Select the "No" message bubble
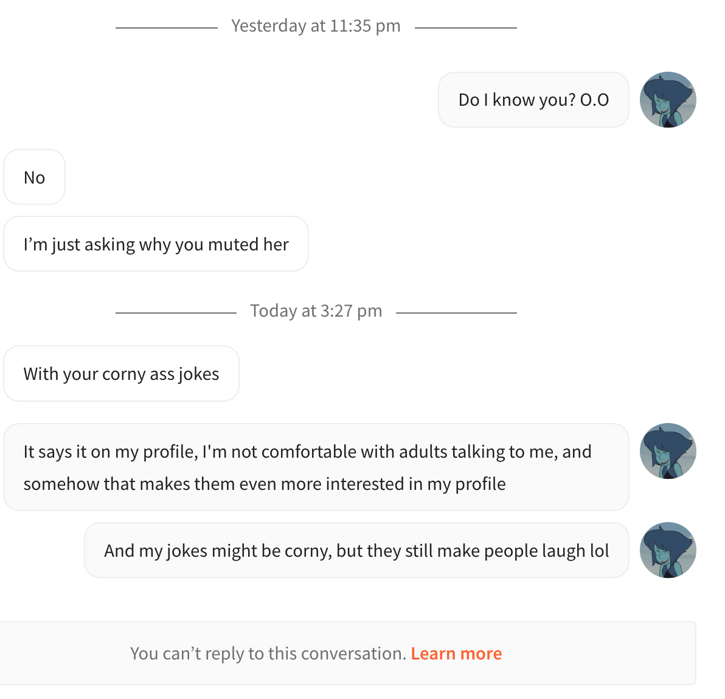725x699 pixels. [x=34, y=177]
